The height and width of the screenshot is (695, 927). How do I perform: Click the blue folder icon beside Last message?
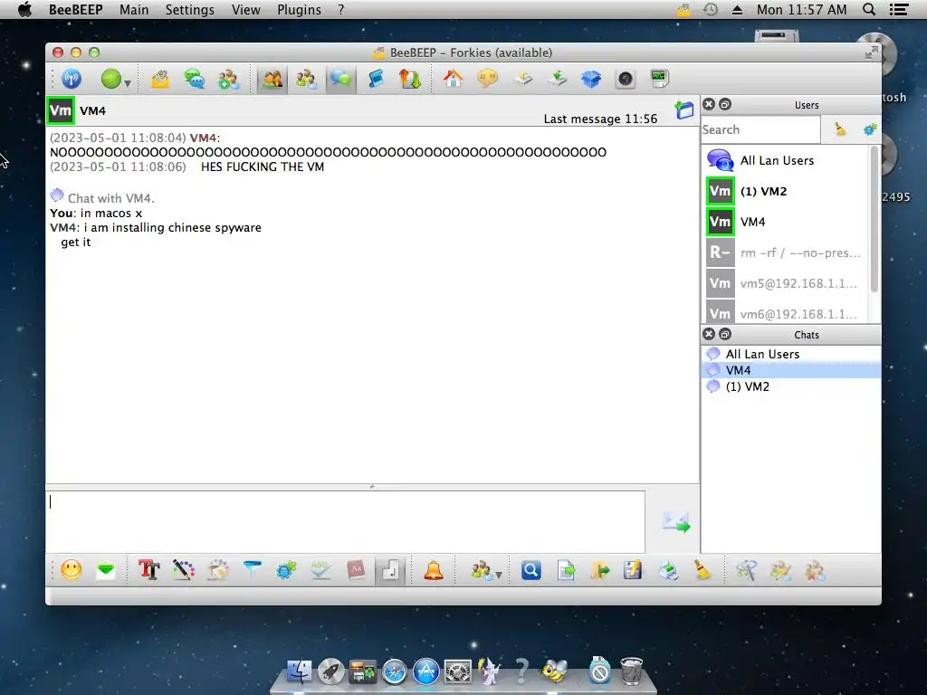coord(684,109)
